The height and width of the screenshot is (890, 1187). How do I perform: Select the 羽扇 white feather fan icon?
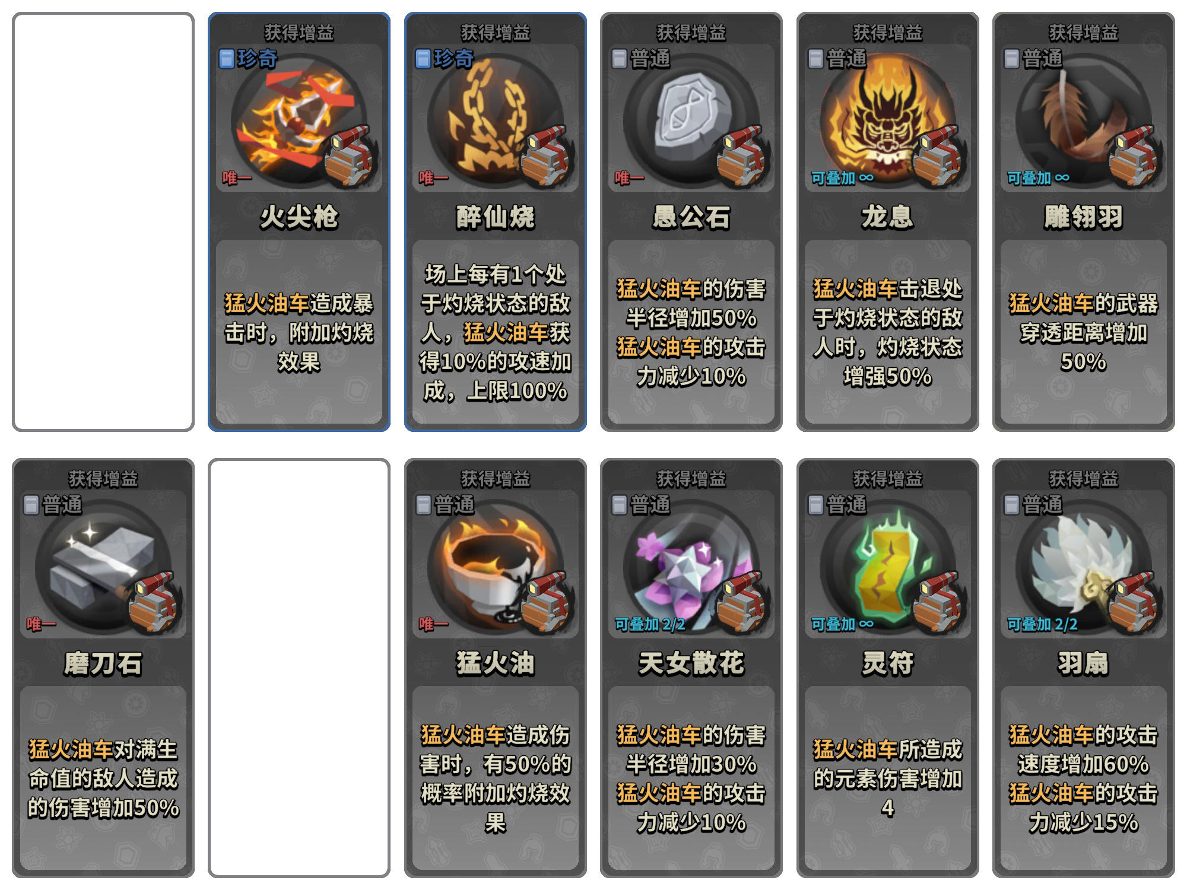tap(1083, 567)
